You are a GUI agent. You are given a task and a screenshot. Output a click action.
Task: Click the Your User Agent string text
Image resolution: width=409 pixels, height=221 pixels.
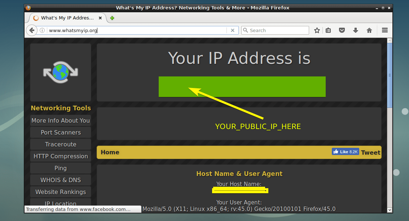coord(239,209)
